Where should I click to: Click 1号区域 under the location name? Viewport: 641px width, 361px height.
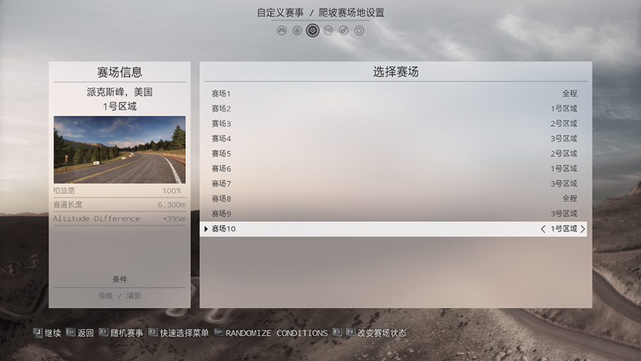pos(119,106)
